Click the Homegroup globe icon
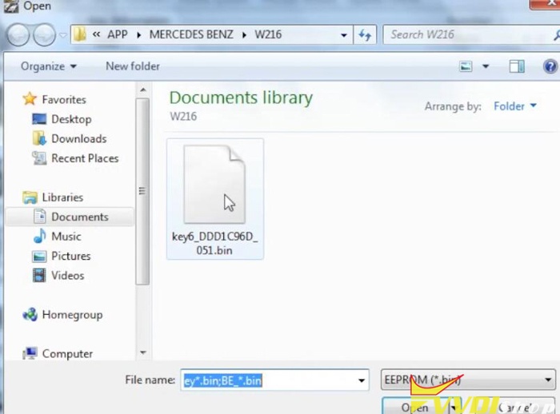This screenshot has height=414, width=560. click(30, 315)
